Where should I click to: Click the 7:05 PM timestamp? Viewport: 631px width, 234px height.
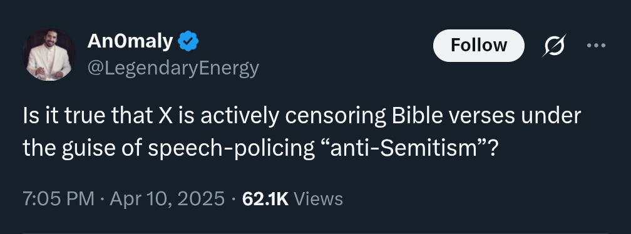[58, 198]
